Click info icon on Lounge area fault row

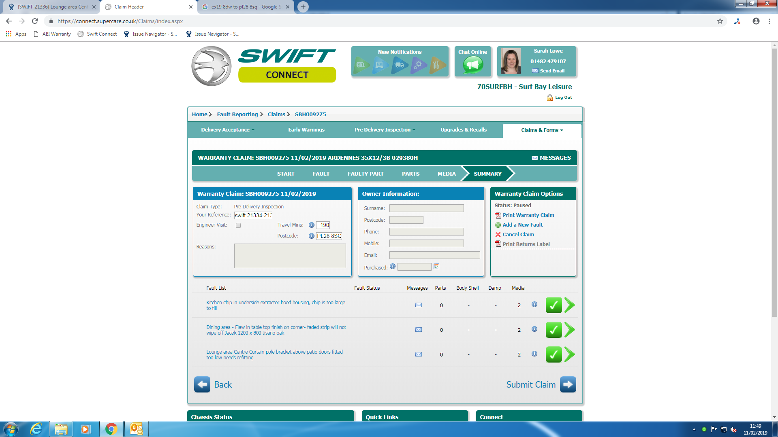[534, 354]
